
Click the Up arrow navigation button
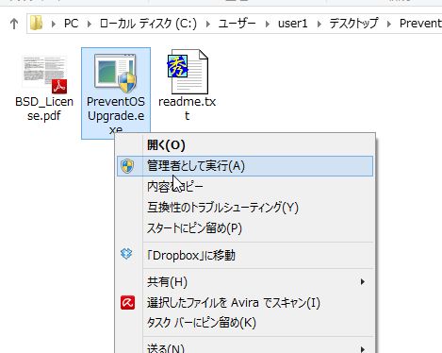point(14,24)
